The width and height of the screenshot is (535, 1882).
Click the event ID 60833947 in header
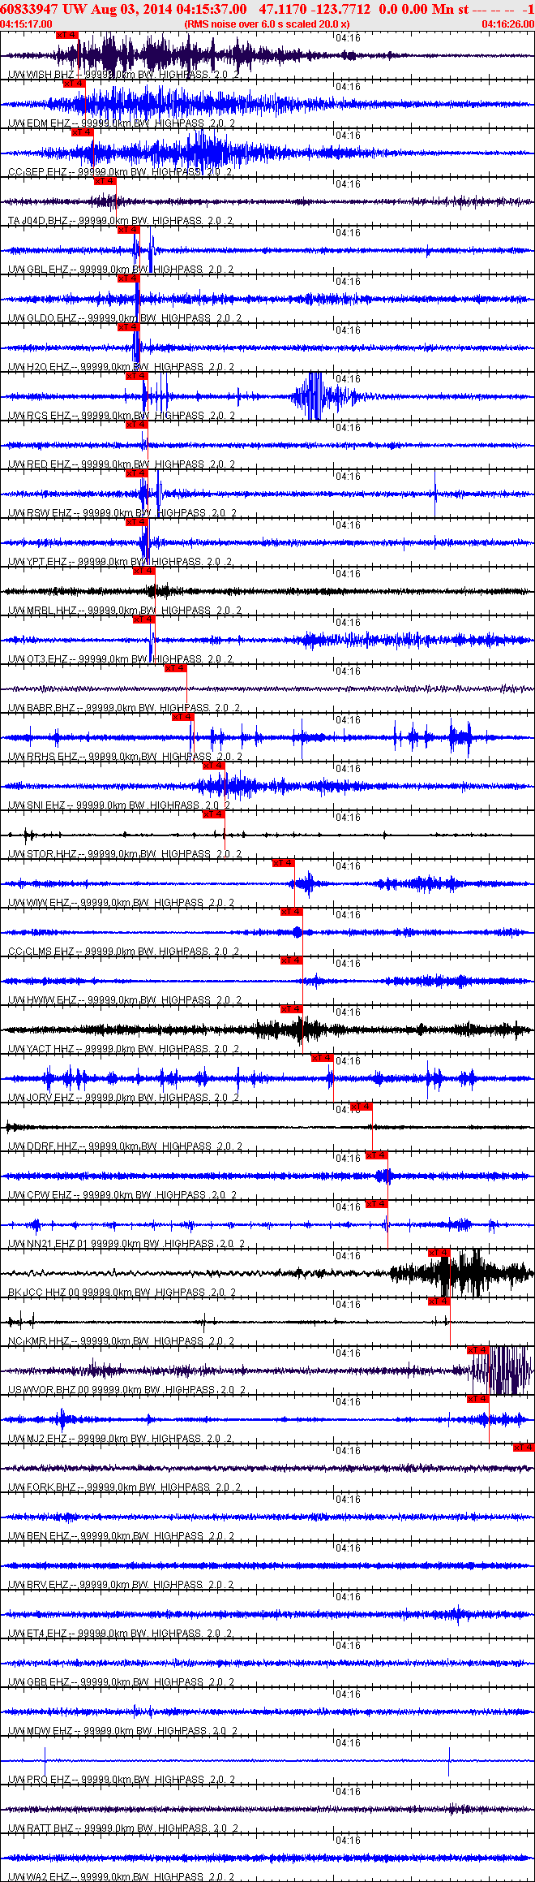click(x=29, y=9)
